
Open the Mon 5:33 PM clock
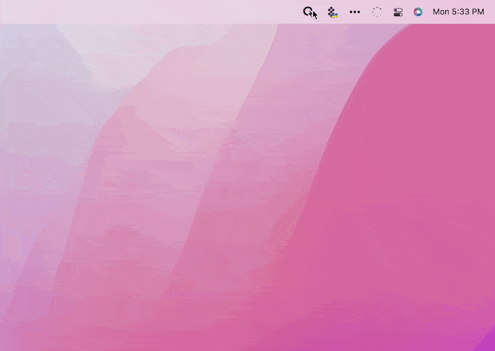[x=458, y=12]
